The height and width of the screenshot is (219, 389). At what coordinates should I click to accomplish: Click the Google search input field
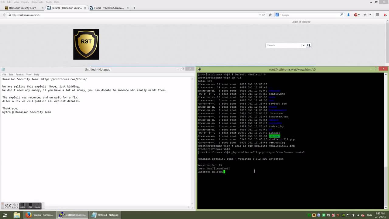coord(310,15)
